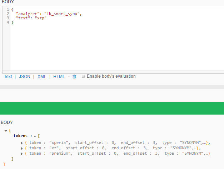Switch body format to HTML

(x=59, y=77)
